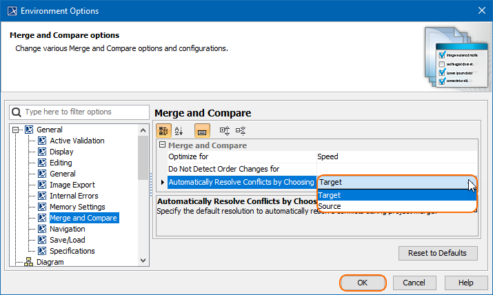Image resolution: width=493 pixels, height=295 pixels.
Task: Choose Source from the dropdown list
Action: 330,206
